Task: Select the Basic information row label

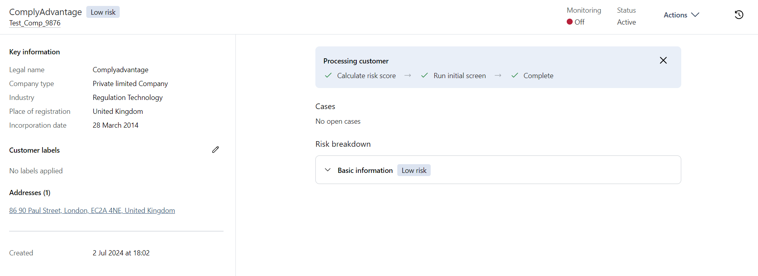Action: (365, 170)
